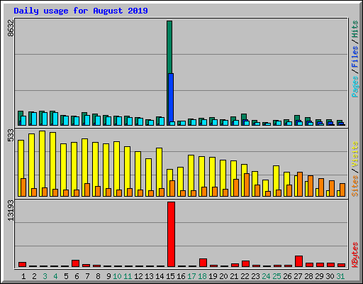This screenshot has height=284, width=363.
Task: Click day label 29 on the x-axis
Action: [319, 276]
